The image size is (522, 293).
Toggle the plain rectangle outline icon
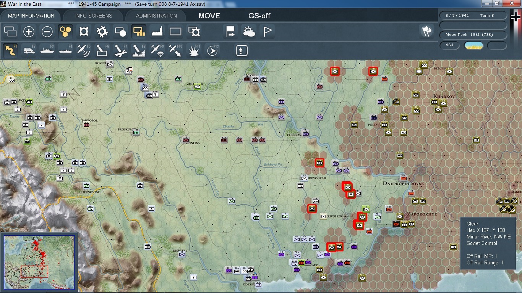[175, 32]
